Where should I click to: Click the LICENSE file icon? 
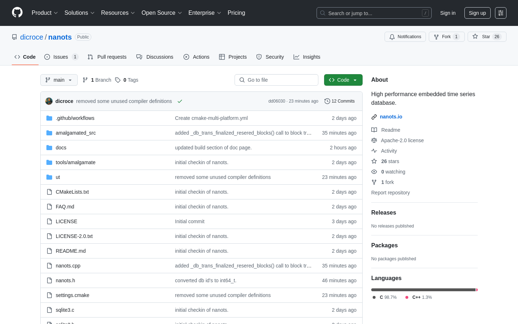point(49,221)
